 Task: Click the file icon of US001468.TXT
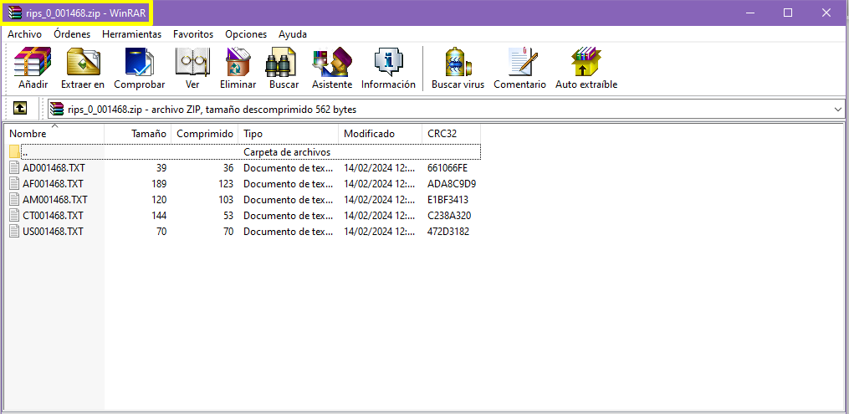(15, 232)
